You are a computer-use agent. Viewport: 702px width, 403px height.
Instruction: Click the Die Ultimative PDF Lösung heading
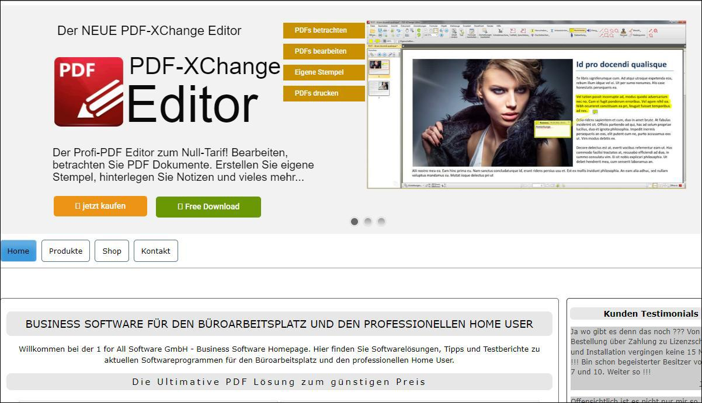(x=279, y=382)
